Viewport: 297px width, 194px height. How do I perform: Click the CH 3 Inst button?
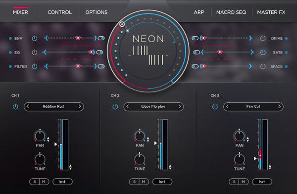262,182
